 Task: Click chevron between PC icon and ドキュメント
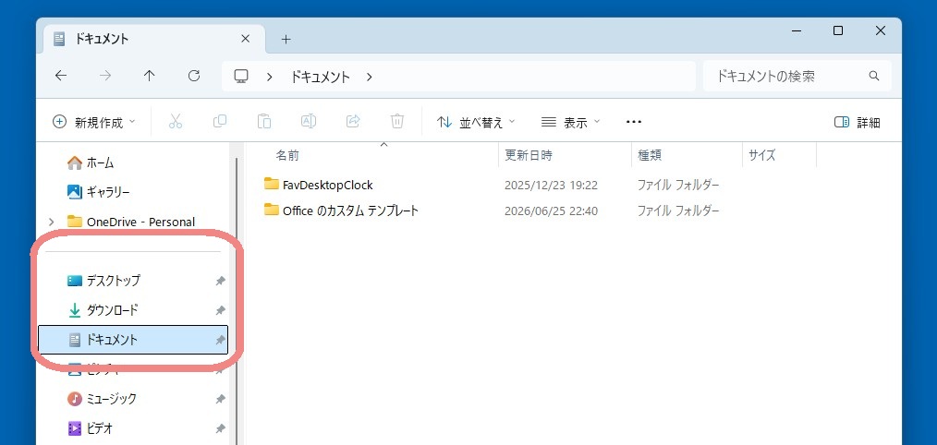tap(270, 77)
